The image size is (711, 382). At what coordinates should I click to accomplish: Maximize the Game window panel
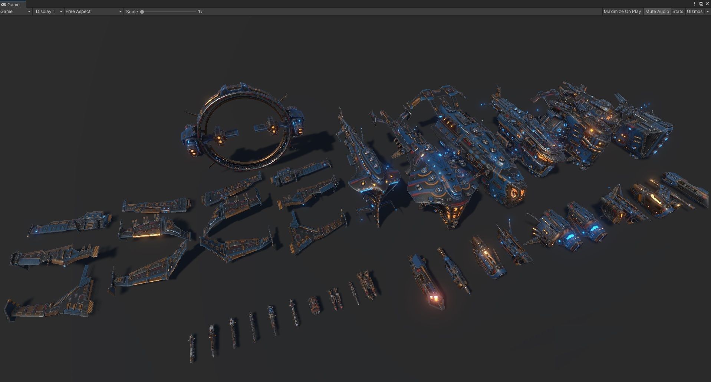(x=701, y=4)
